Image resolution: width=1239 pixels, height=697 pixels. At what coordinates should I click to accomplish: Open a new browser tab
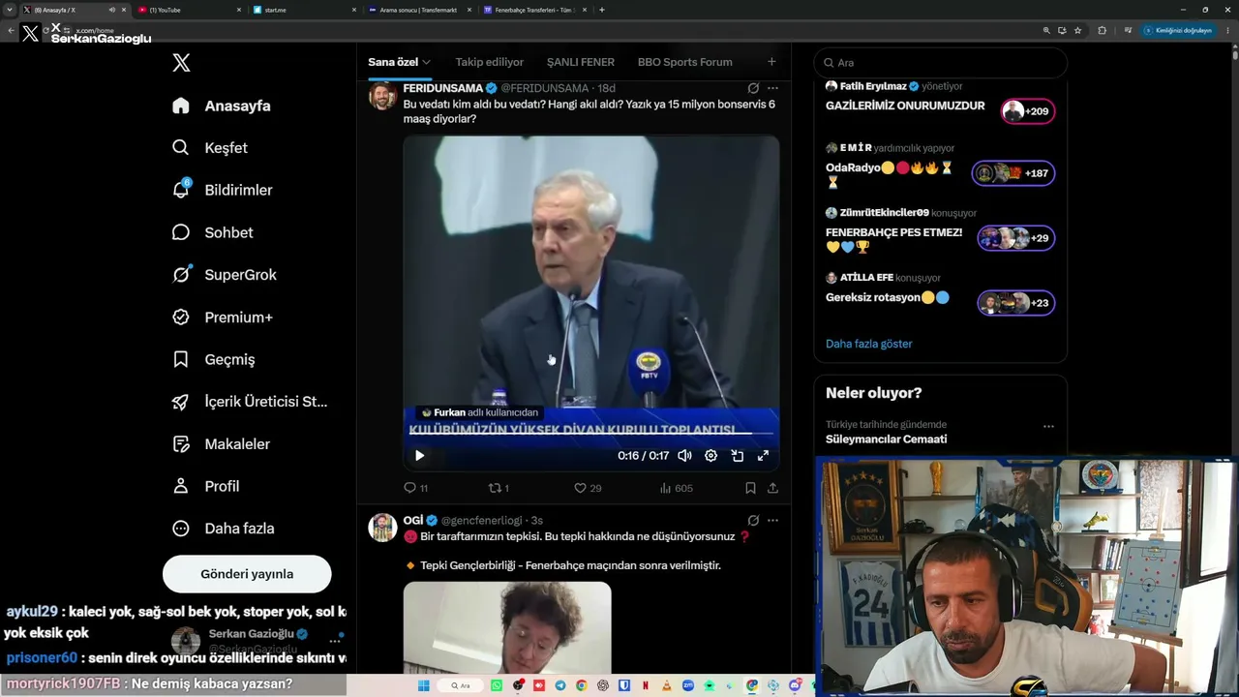pyautogui.click(x=602, y=10)
